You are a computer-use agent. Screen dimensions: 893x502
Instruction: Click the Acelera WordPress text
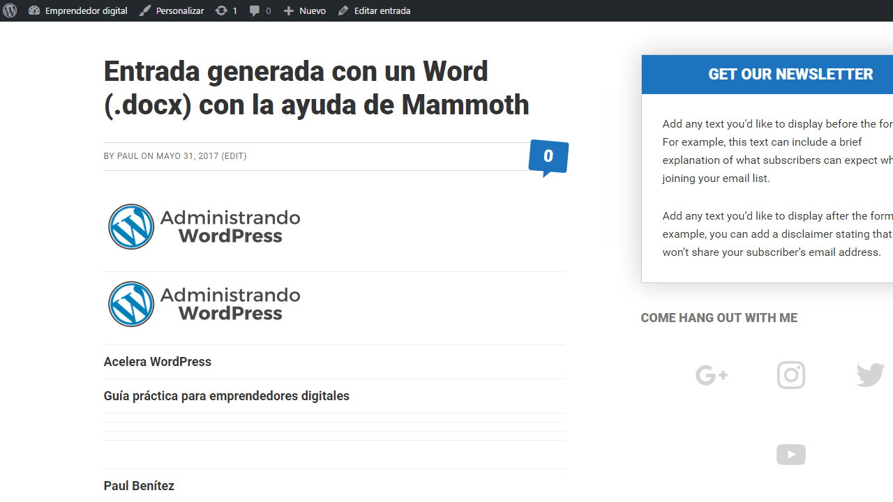(158, 362)
